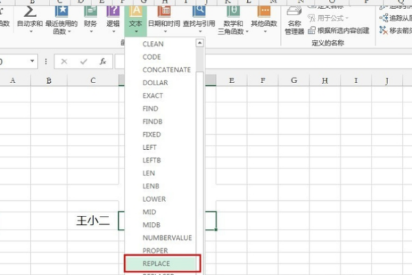
Task: Click the insert function fx icon
Action: [102, 61]
